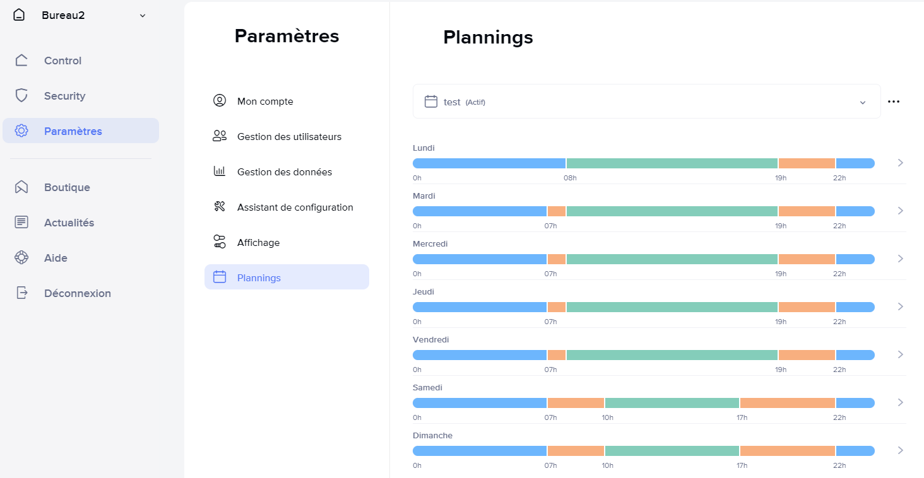Screen dimensions: 924x478
Task: Open Samedi schedule details via chevron
Action: click(901, 402)
